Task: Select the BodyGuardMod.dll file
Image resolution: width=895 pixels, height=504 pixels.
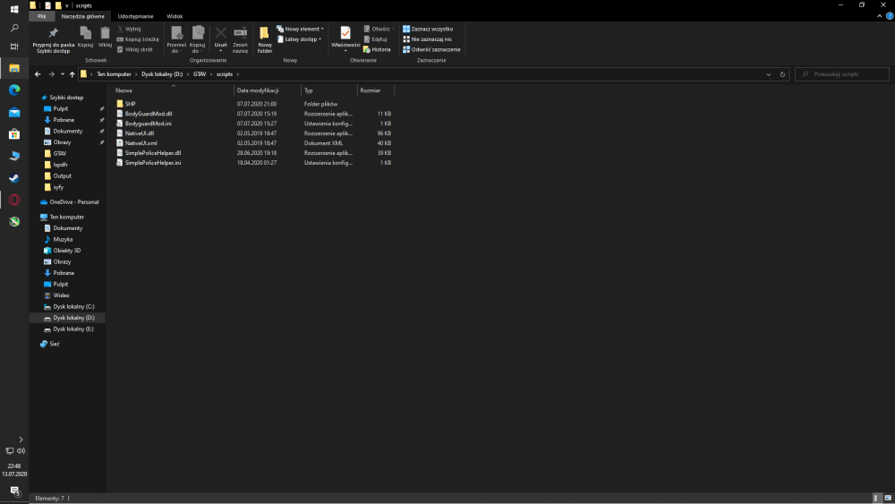Action: [x=149, y=114]
